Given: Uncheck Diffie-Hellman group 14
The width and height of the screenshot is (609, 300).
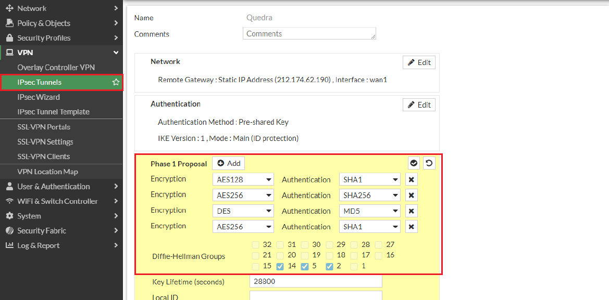Looking at the screenshot, I should [x=280, y=267].
